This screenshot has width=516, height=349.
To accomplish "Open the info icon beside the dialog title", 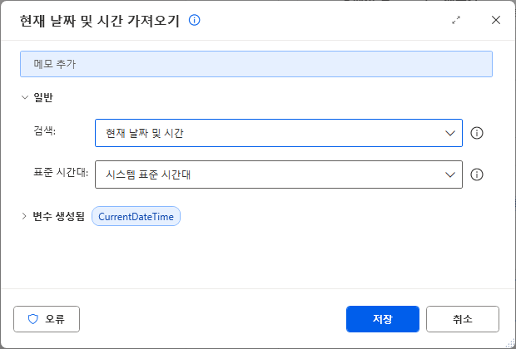I will click(x=194, y=21).
